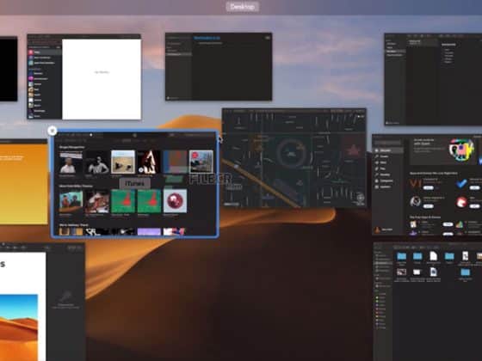Select the pink Photos icon atop the Photos sidebar
This screenshot has width=482, height=361.
[31, 52]
